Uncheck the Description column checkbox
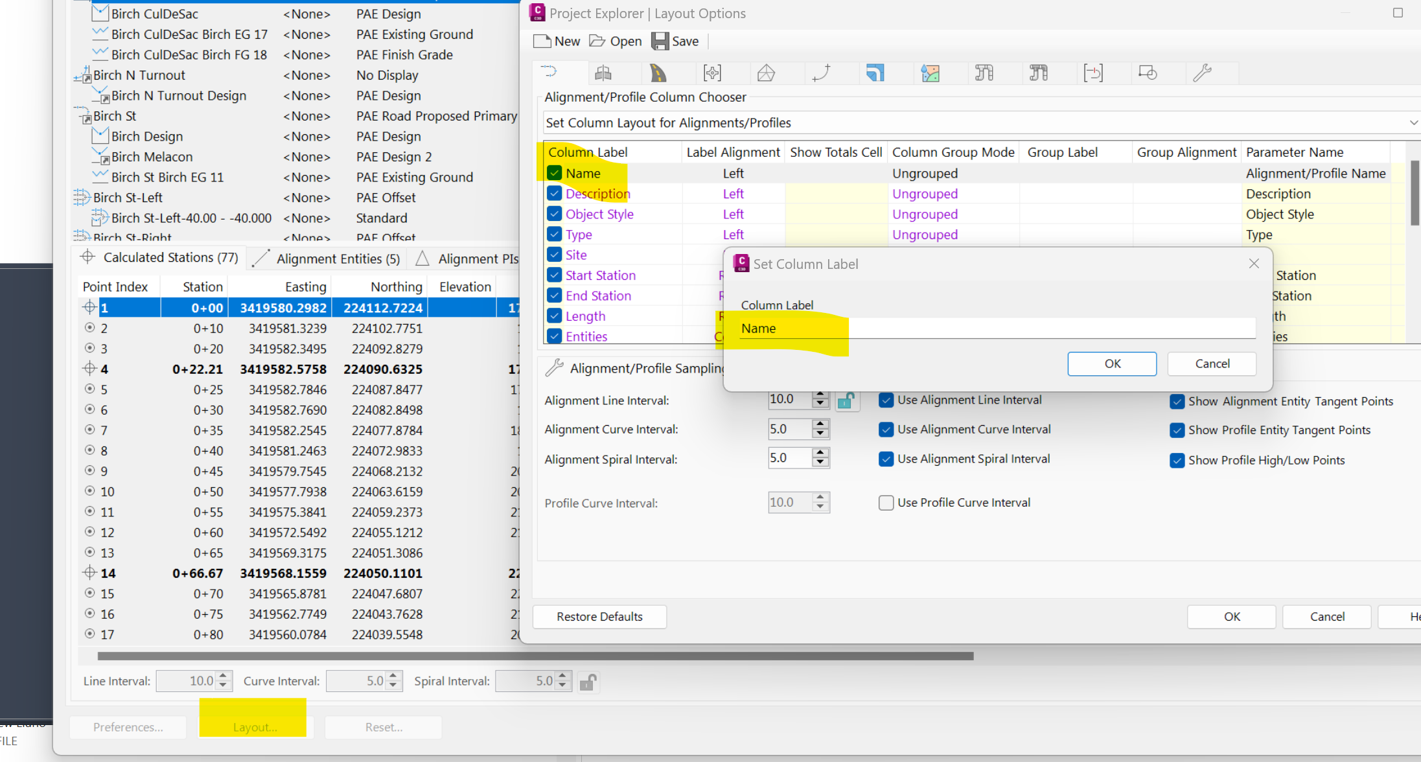Viewport: 1421px width, 762px height. click(x=555, y=193)
